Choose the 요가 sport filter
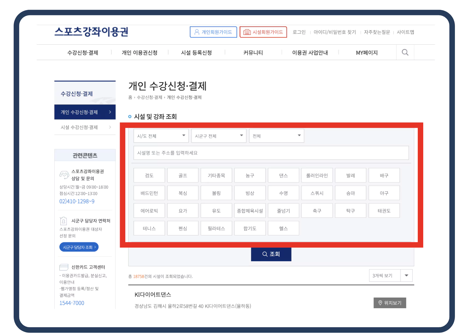Viewport: 462px width, 336px height. click(183, 211)
